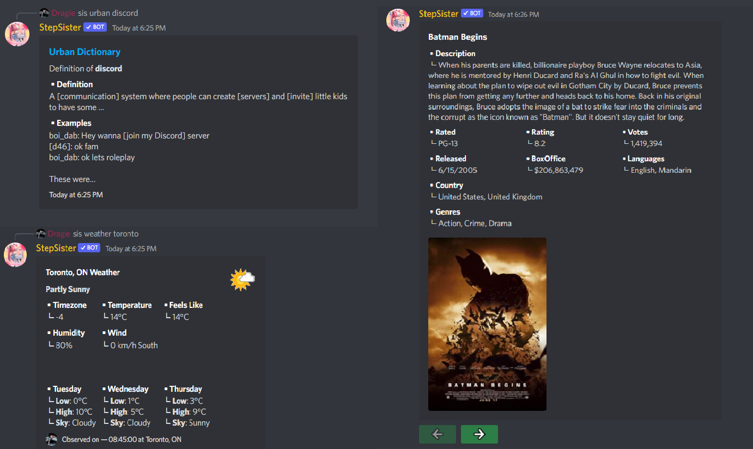Screen dimensions: 753x449
Task: Click the StepSister username above the Urban Dictionary embed
Action: (x=60, y=27)
